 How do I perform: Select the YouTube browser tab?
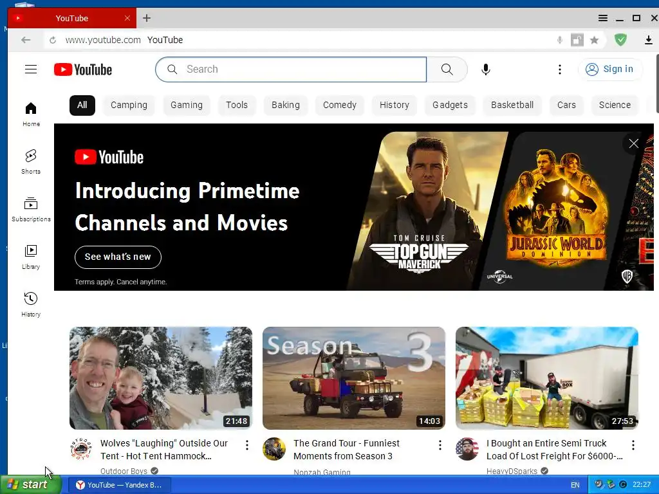click(x=71, y=18)
